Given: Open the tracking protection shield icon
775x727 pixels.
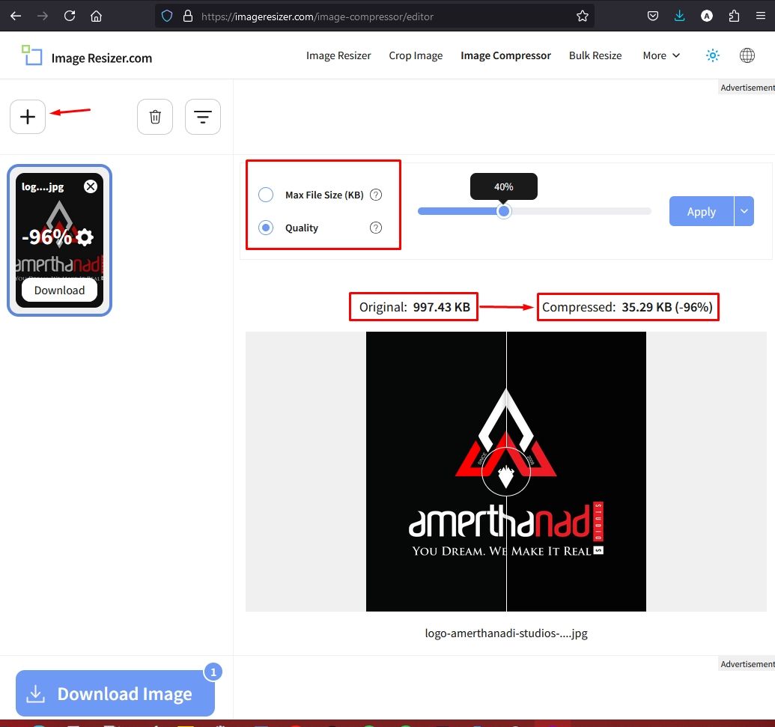Looking at the screenshot, I should (167, 16).
